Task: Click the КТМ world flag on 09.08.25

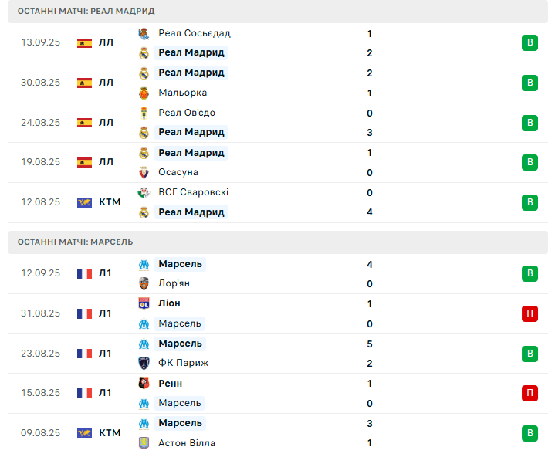Action: [x=84, y=433]
